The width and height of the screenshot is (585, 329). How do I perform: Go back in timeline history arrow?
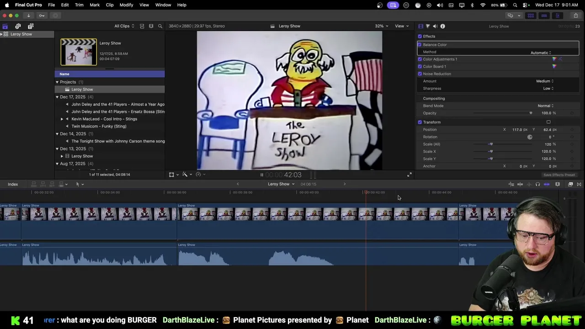click(x=238, y=184)
